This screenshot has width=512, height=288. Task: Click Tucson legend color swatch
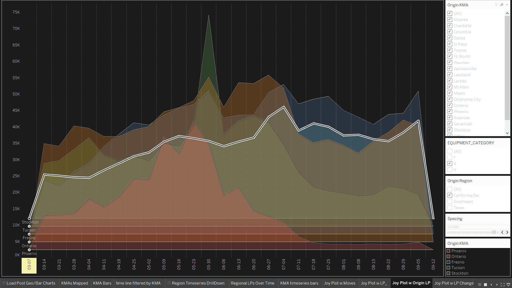(x=449, y=268)
